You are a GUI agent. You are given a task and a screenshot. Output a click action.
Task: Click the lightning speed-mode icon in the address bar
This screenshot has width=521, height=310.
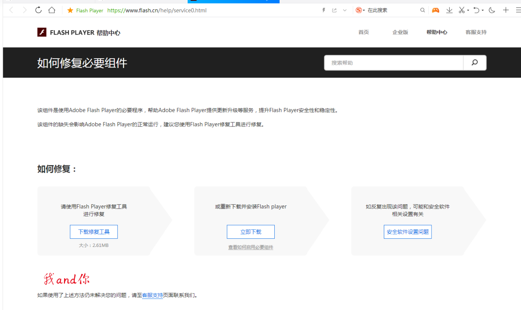324,10
